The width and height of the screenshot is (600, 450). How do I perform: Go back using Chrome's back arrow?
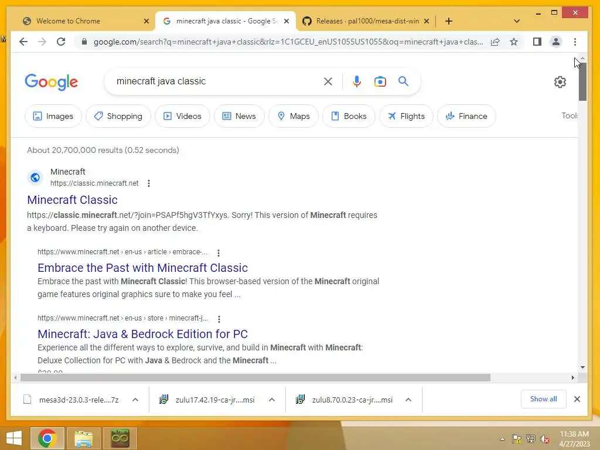[23, 42]
